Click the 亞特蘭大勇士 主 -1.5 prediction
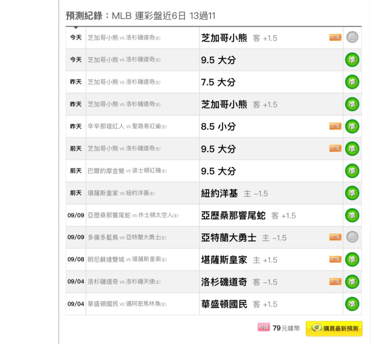374x344 pixels. click(x=244, y=238)
